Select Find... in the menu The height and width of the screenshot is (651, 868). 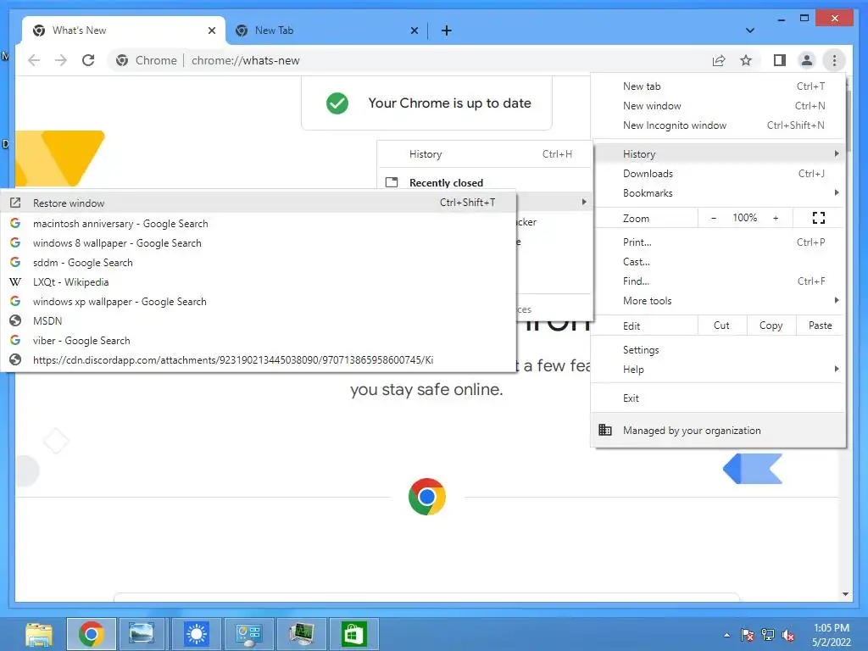(x=718, y=281)
